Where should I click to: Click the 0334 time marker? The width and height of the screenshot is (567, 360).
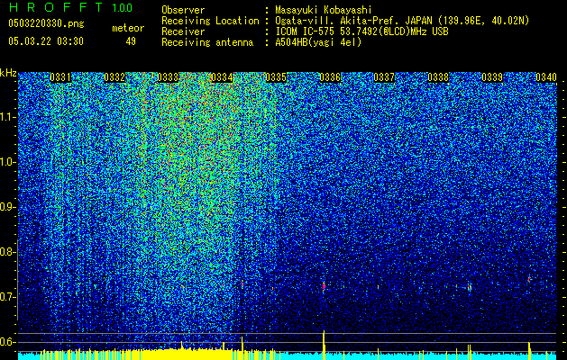pos(222,77)
